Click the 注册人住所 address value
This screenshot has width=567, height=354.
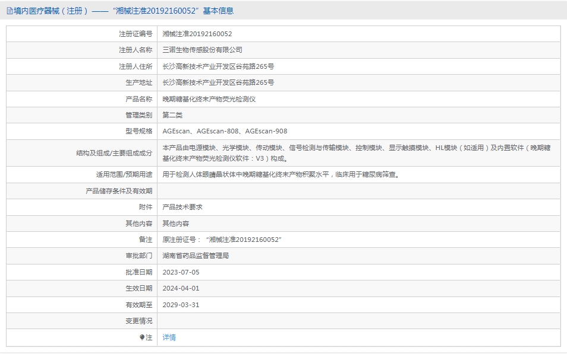[218, 67]
